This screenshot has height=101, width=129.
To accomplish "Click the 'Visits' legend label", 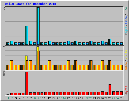I will click(x=126, y=55).
